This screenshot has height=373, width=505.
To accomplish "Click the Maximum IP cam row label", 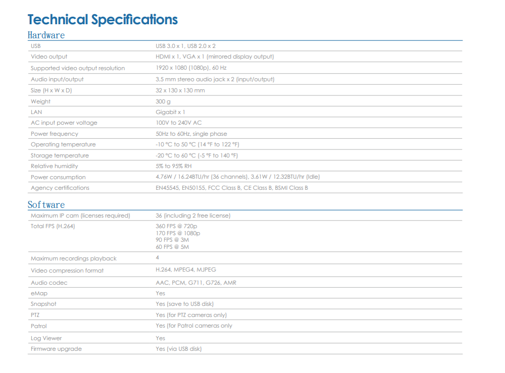I will coord(80,216).
